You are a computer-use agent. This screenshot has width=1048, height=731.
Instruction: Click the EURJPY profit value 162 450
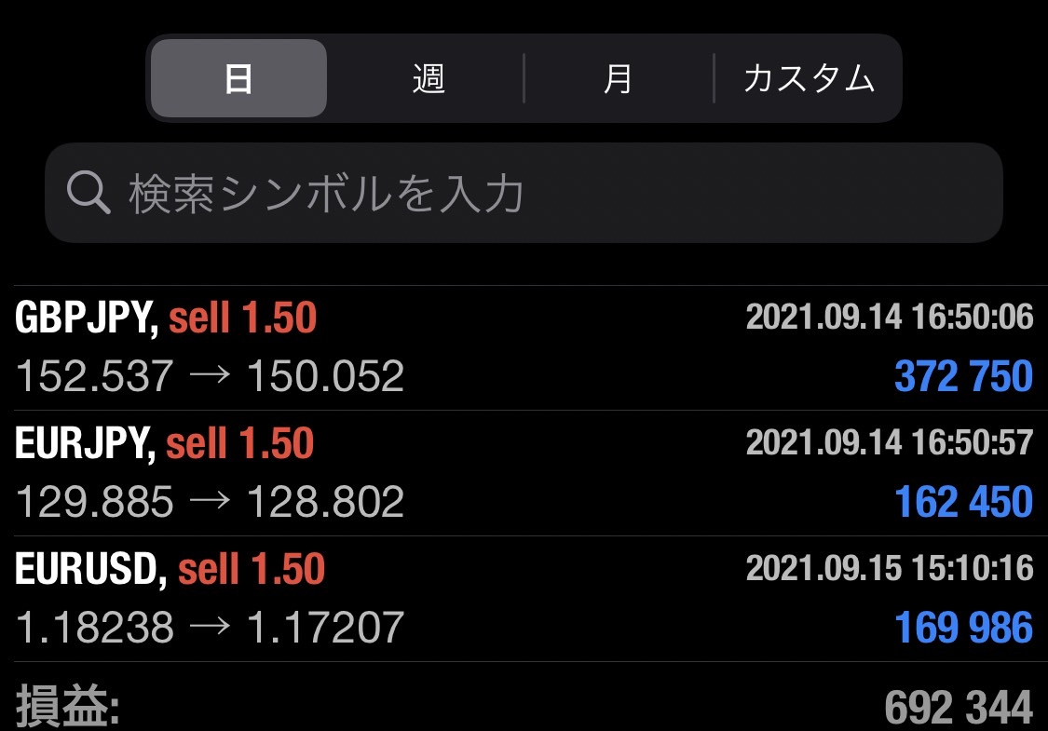point(963,503)
